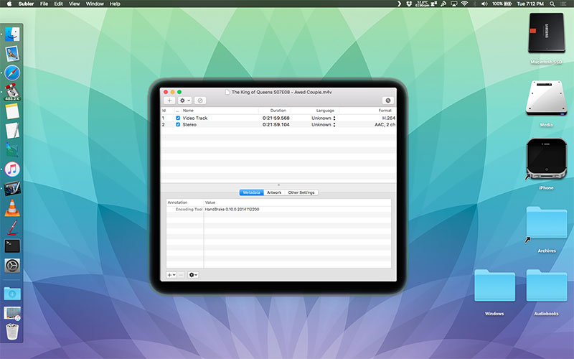Sort tracks by Name column header
This screenshot has height=359, width=574.
pyautogui.click(x=188, y=111)
